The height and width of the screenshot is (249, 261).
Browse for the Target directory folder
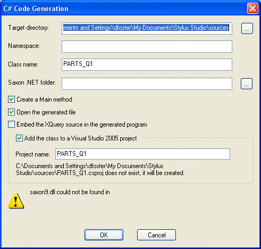click(x=247, y=28)
